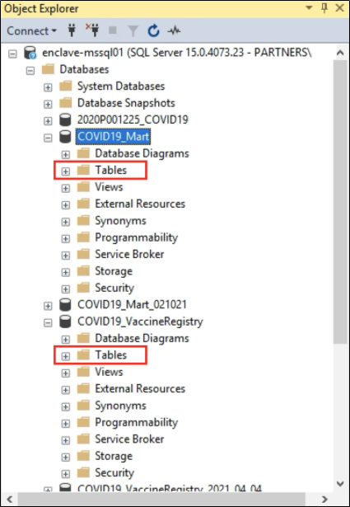Expand the Tables folder under COVID19_Mart

66,171
